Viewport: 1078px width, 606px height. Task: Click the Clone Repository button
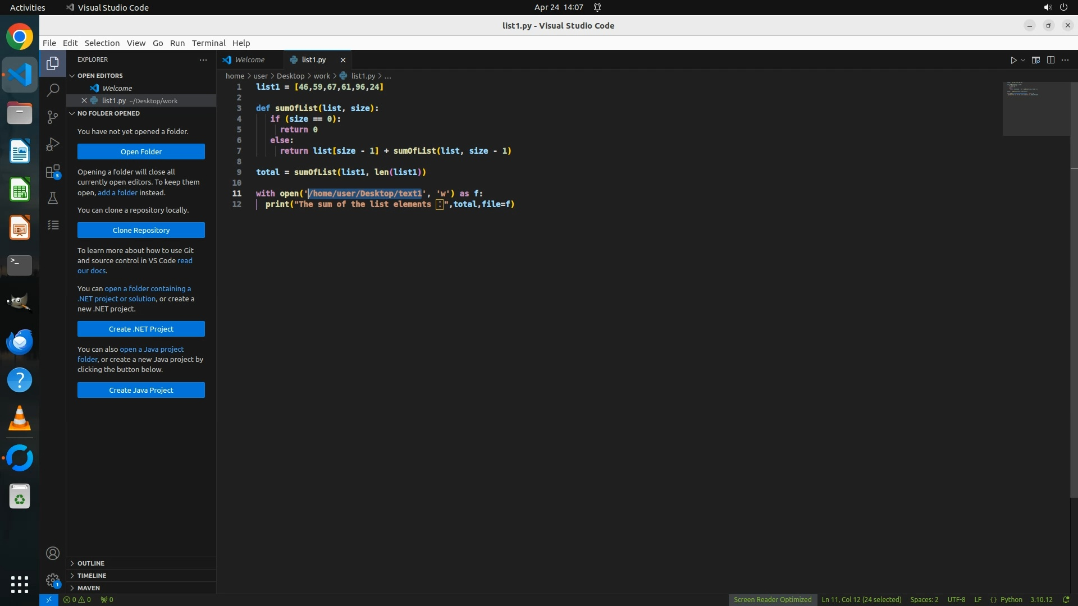[x=141, y=230]
